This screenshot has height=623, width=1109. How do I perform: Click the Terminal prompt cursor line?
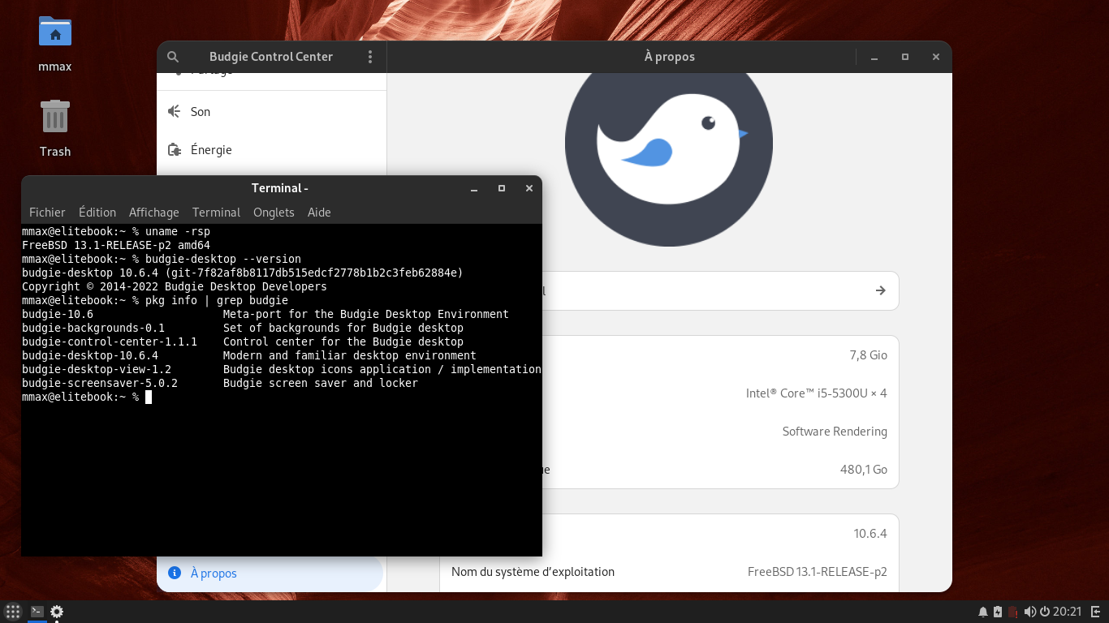click(87, 397)
